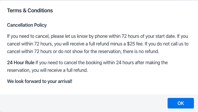
Task: Click the phrase 'there is no refund'
Action: (141, 51)
